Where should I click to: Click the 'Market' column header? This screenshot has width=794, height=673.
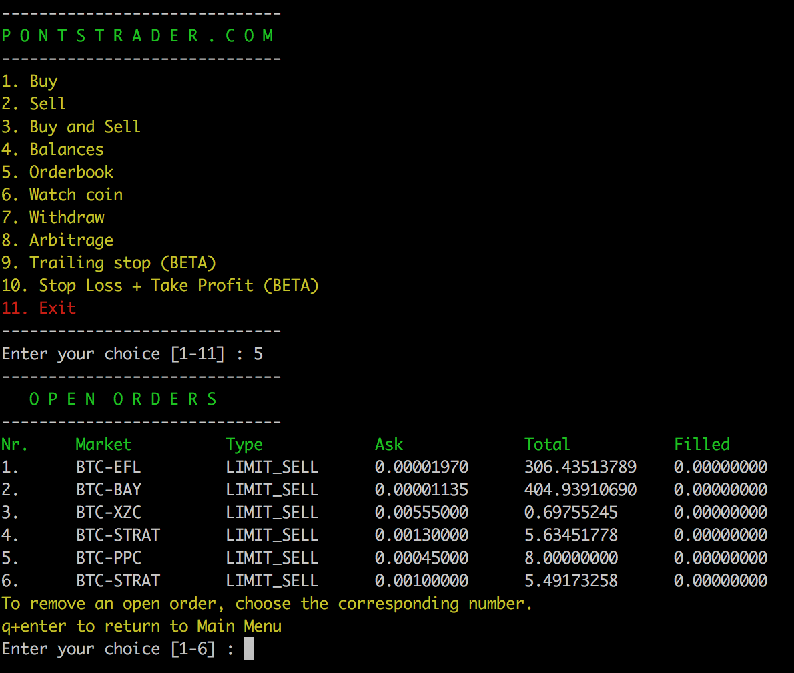pos(104,445)
